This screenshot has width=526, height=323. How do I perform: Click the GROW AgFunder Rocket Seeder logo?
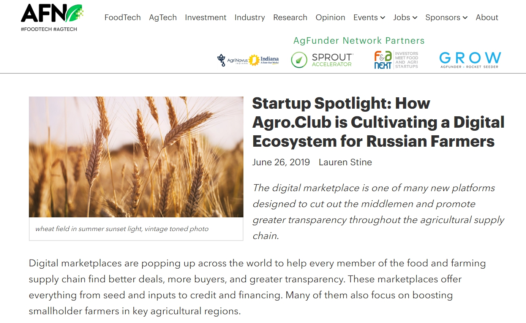[x=470, y=60]
